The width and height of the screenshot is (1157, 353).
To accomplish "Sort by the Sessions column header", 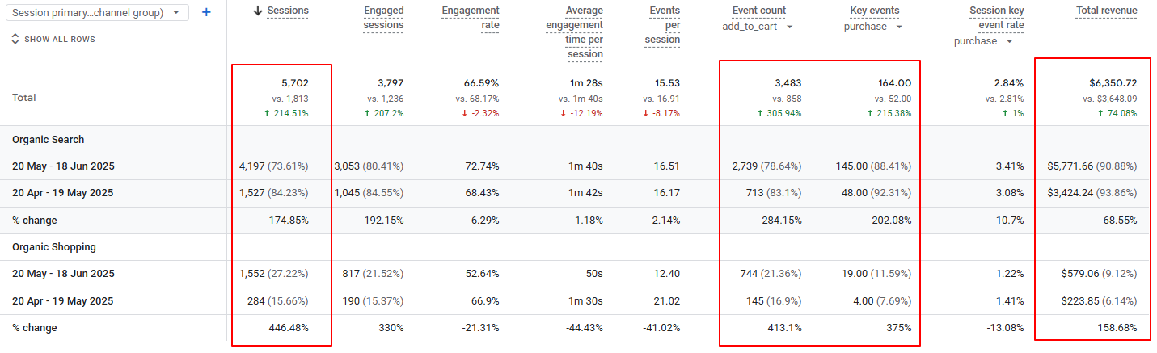I will [288, 11].
